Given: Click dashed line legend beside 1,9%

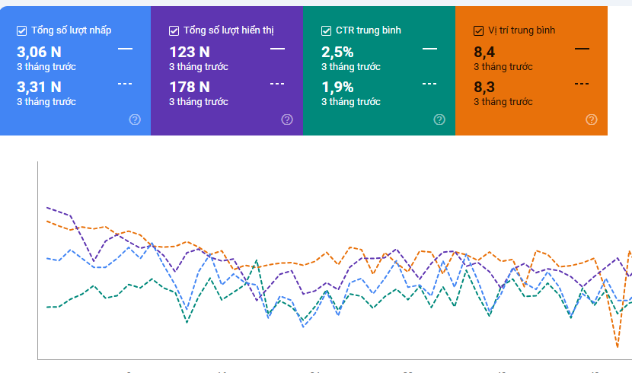Looking at the screenshot, I should pyautogui.click(x=429, y=84).
